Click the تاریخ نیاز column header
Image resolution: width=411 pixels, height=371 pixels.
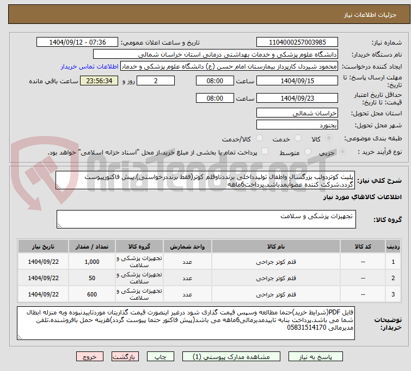pos(43,246)
